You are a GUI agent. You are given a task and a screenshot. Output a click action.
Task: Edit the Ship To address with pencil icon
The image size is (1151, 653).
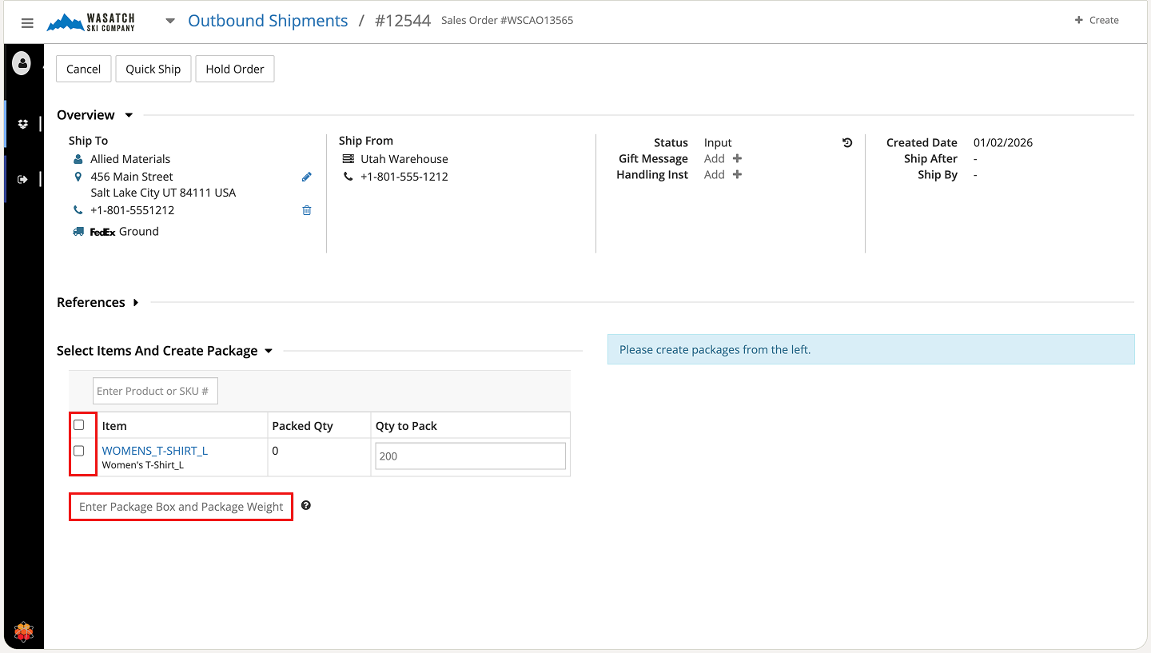coord(306,177)
